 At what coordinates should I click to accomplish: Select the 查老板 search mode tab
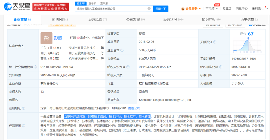(92, 3)
